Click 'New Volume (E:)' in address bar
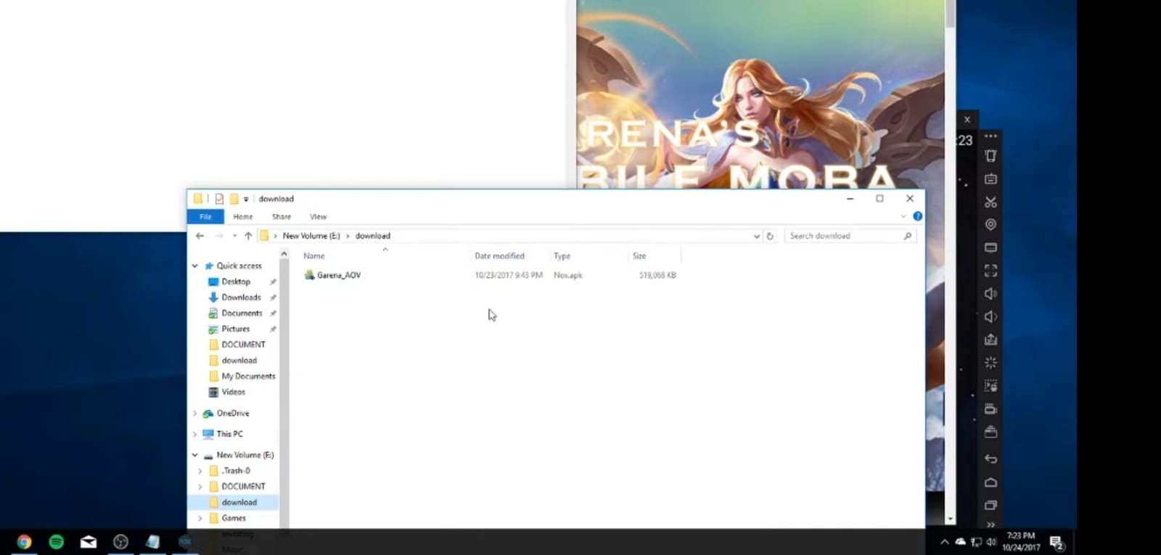1161x555 pixels. click(x=311, y=236)
